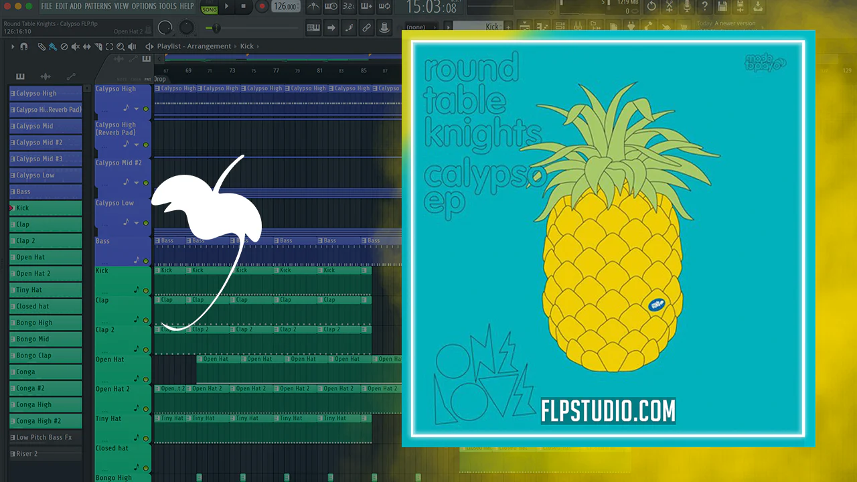Click the tempo 126.000 field
Viewport: 857px width, 482px height.
tap(285, 7)
